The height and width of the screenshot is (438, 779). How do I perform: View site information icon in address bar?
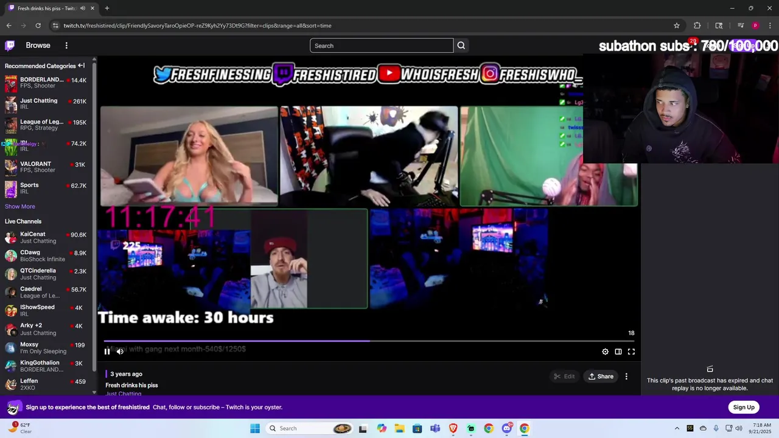tap(55, 26)
